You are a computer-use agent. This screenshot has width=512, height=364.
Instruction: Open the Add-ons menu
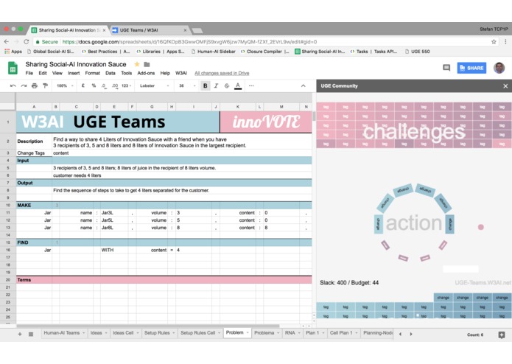146,73
